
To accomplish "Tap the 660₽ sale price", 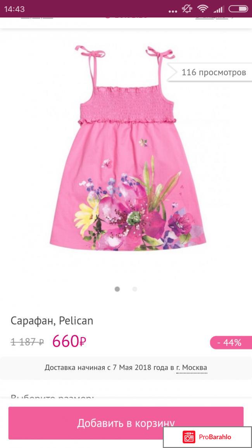I will [69, 341].
